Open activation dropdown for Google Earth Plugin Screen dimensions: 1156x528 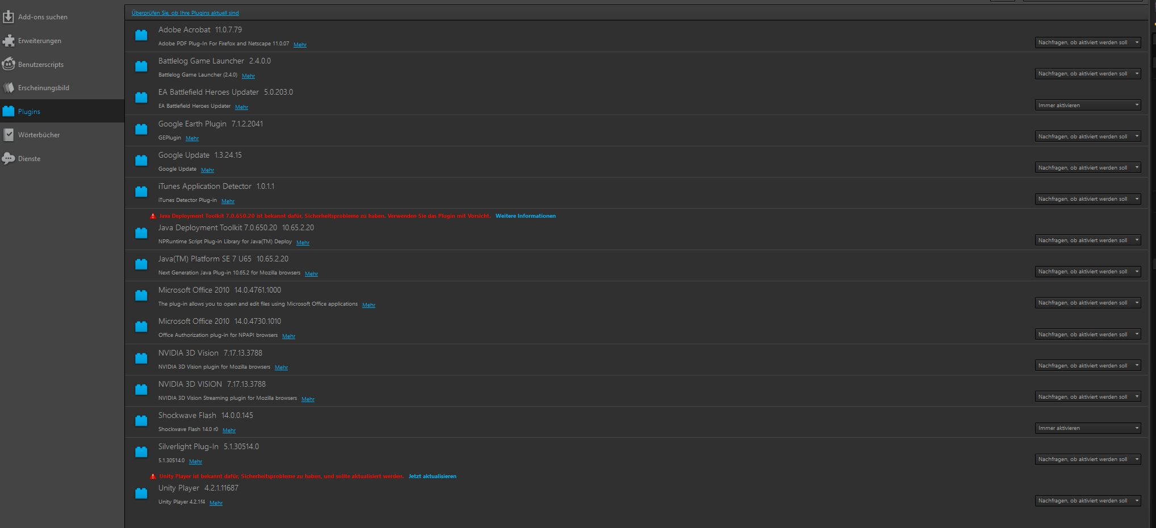[1088, 136]
